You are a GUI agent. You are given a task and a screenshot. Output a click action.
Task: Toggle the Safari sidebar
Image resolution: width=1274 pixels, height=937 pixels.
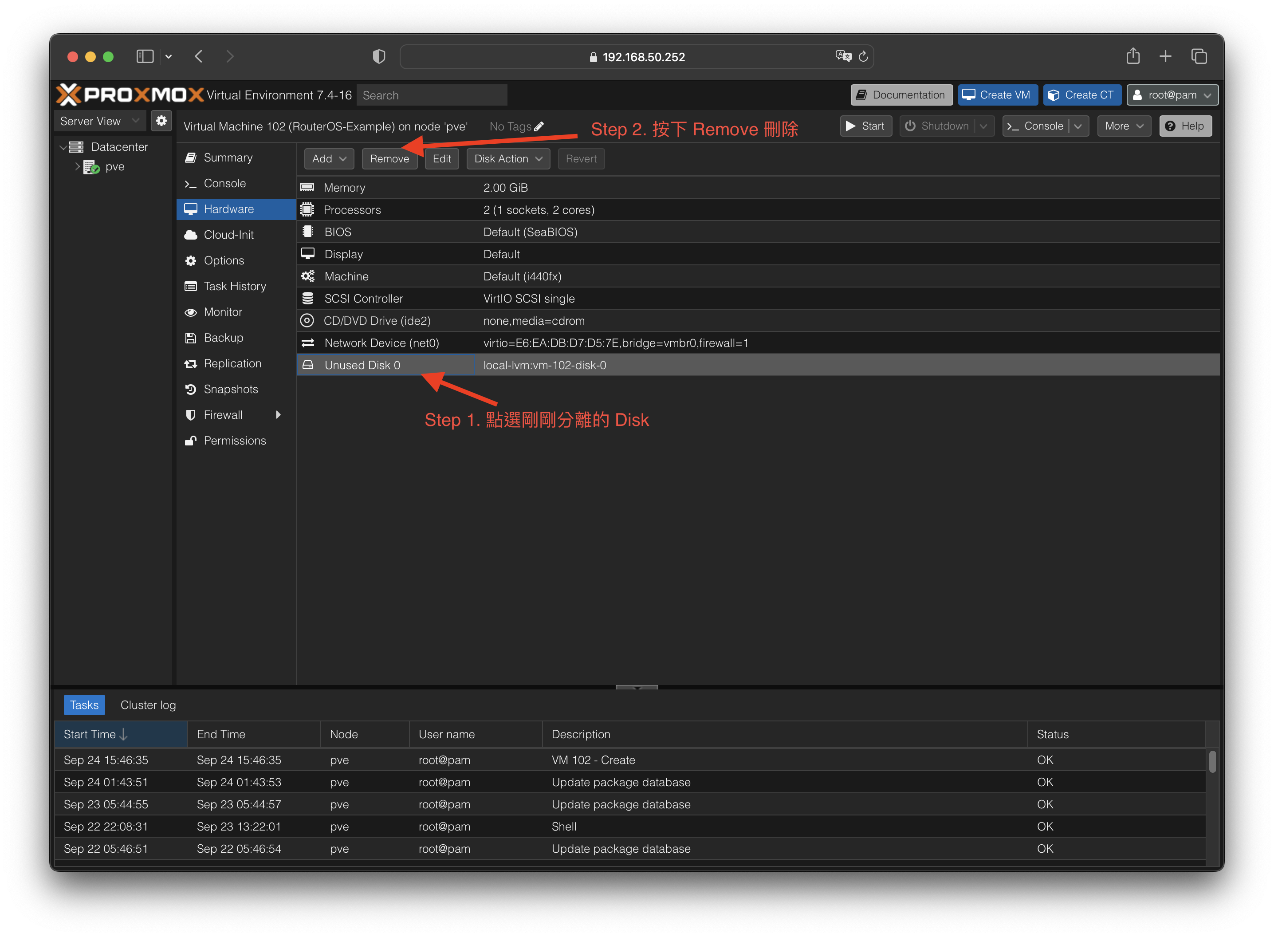pos(145,56)
